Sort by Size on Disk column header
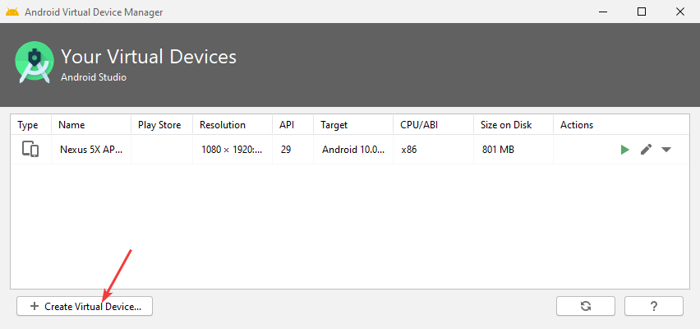 pyautogui.click(x=506, y=125)
